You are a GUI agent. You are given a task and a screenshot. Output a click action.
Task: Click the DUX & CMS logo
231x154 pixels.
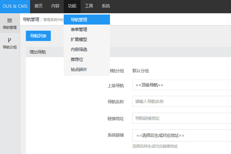pyautogui.click(x=15, y=6)
